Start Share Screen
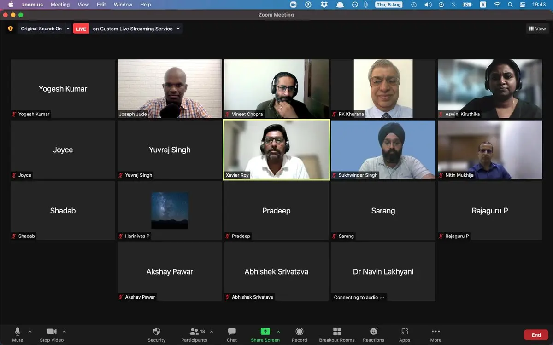The height and width of the screenshot is (345, 553). tap(265, 332)
